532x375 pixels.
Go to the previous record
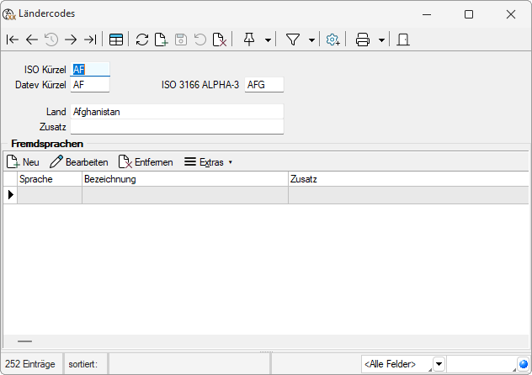coord(32,40)
